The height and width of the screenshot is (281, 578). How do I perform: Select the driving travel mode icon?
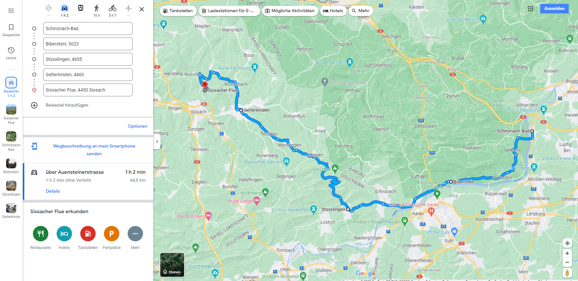click(x=65, y=8)
